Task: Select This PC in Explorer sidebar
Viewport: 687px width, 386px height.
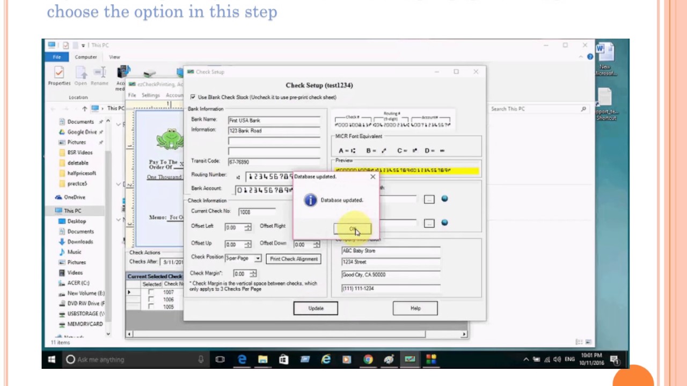Action: coord(72,211)
